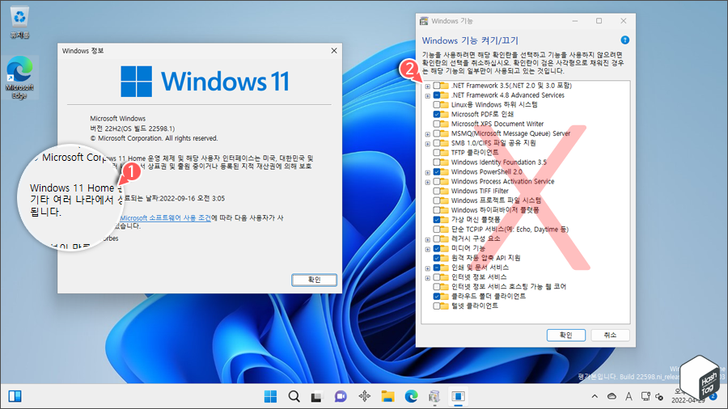This screenshot has height=409, width=728.
Task: Click folder icon of 텔넷 클라이언트 row
Action: (445, 306)
